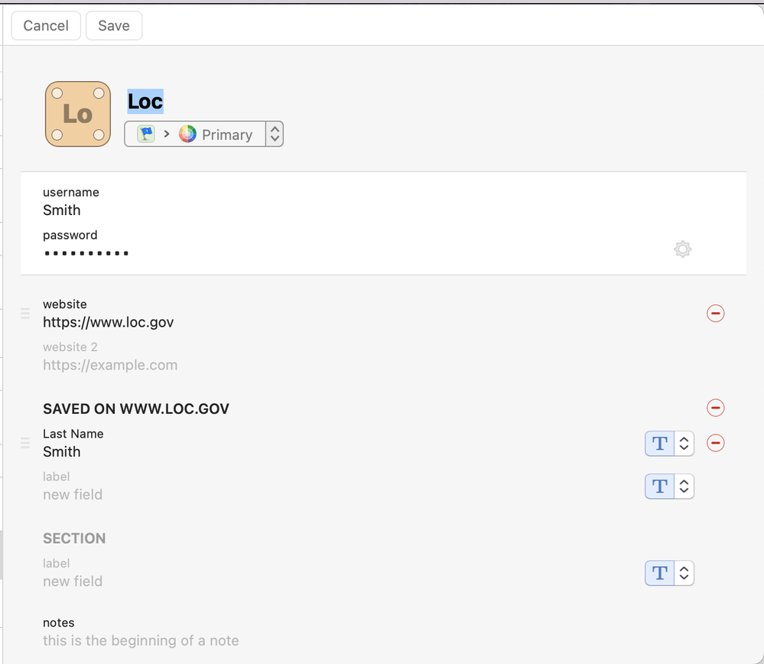Click into the password dots field
The height and width of the screenshot is (664, 764).
coord(86,253)
